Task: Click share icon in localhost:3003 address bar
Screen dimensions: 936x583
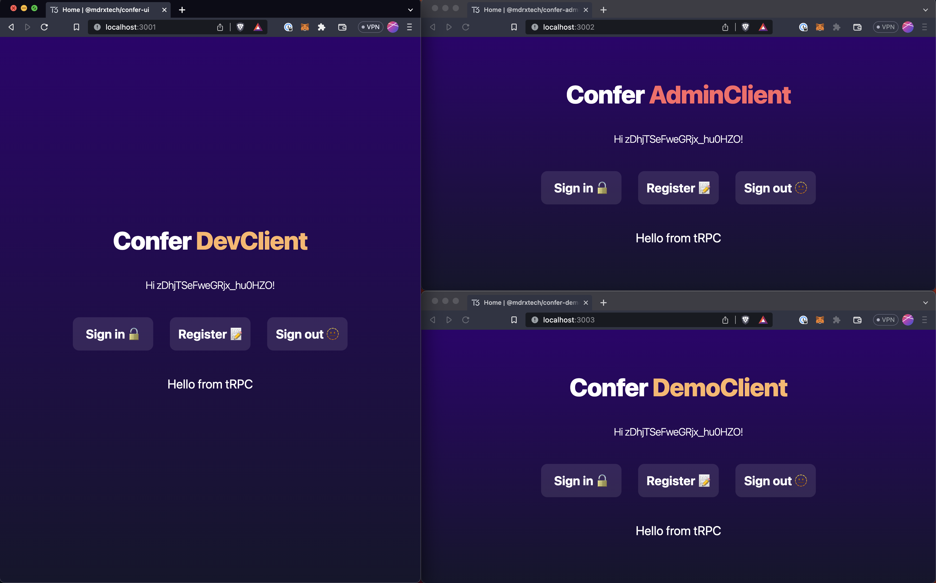Action: pos(725,320)
